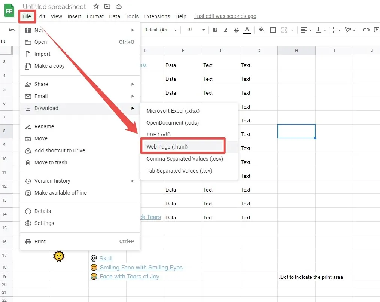Toggle bold formatting
The height and width of the screenshot is (302, 380).
(x=215, y=30)
